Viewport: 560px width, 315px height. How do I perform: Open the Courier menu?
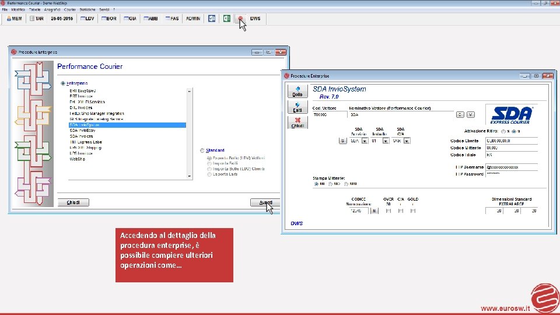point(69,10)
